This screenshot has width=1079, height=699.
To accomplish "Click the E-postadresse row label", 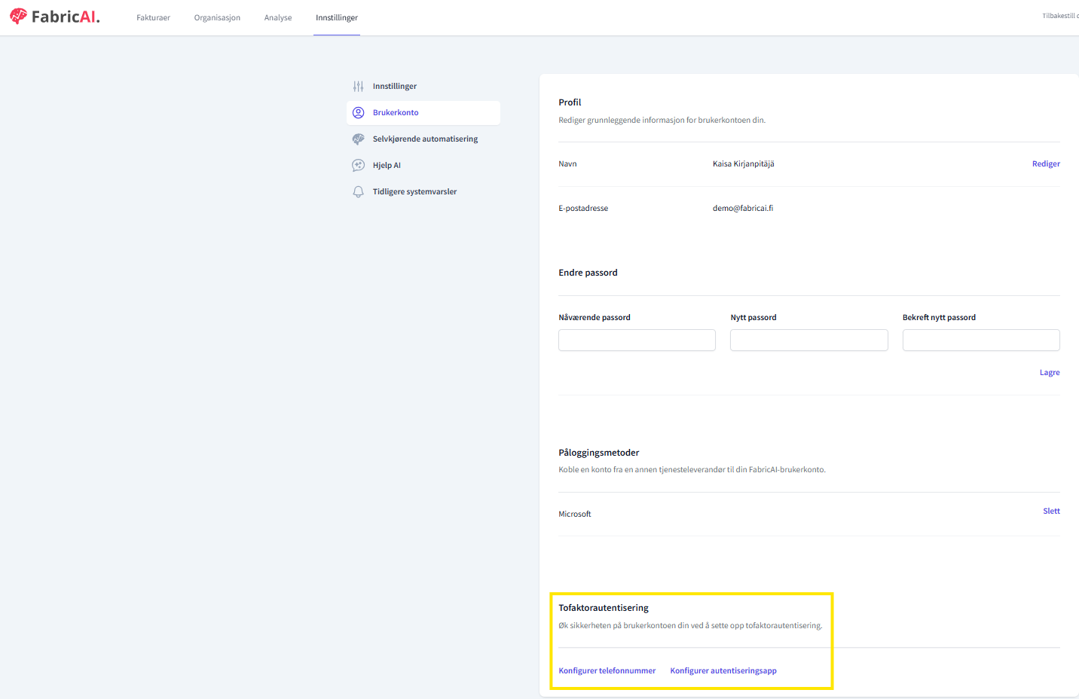I will (x=583, y=209).
